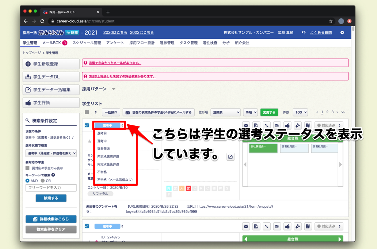Viewport: 377px width, 249px height.
Task: Open the document memo icon on the row
Action: pos(307,125)
